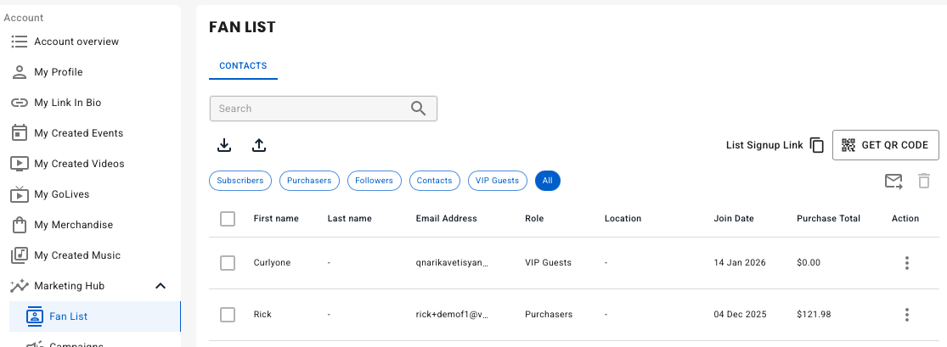Open My Merchandise from sidebar
Viewport: 947px width, 347px height.
point(73,225)
